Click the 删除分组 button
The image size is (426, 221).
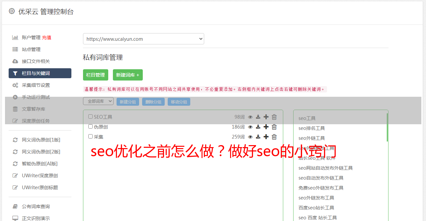click(x=153, y=102)
